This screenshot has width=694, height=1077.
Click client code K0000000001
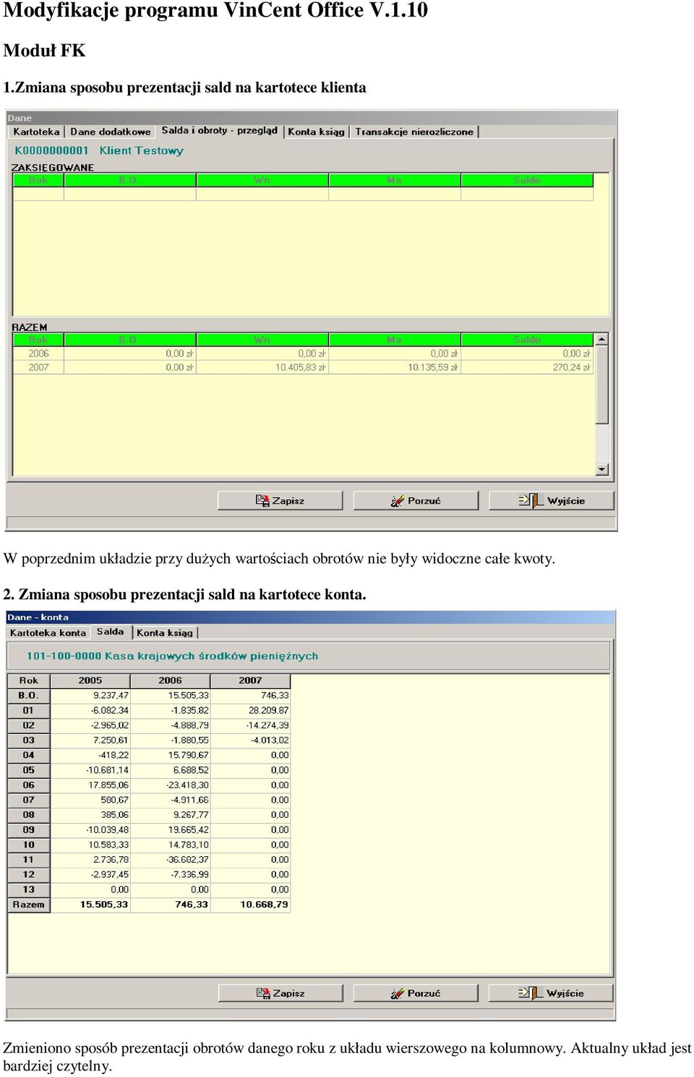51,151
